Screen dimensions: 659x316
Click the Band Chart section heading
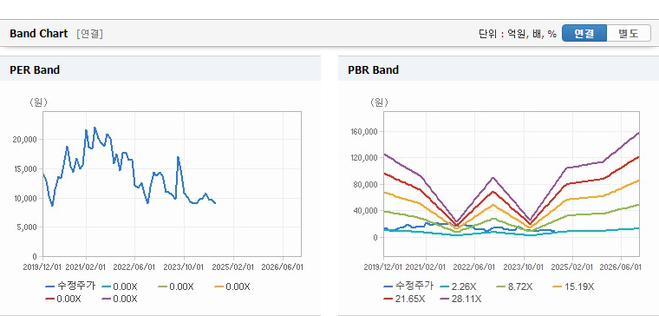coord(39,34)
